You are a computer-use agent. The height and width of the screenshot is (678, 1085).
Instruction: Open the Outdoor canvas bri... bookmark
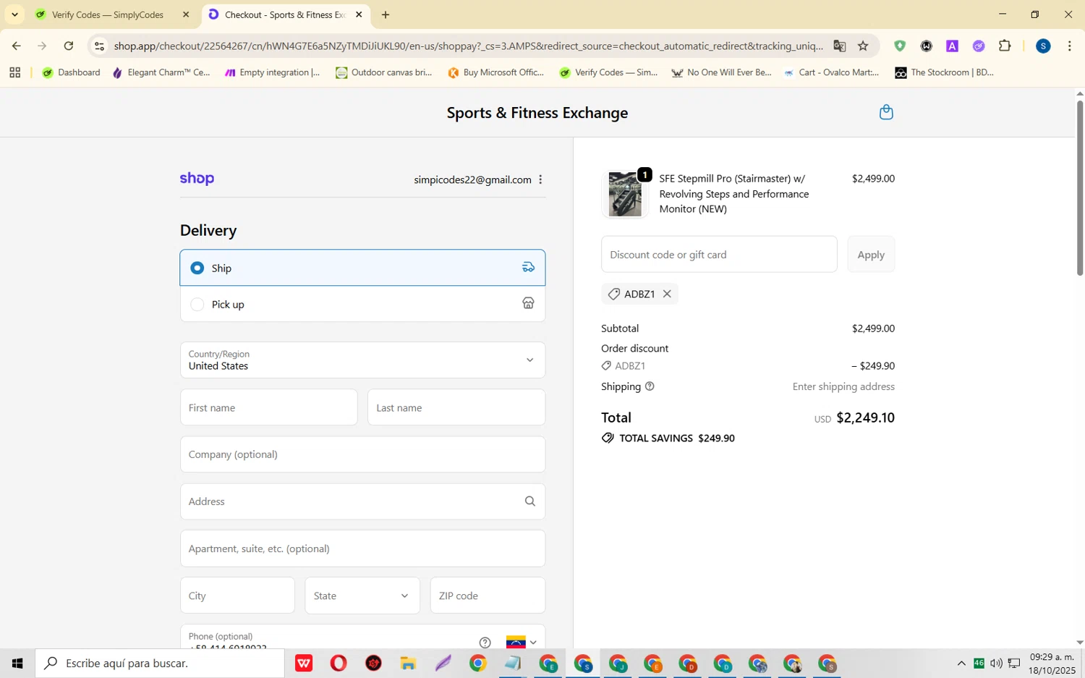pos(384,72)
